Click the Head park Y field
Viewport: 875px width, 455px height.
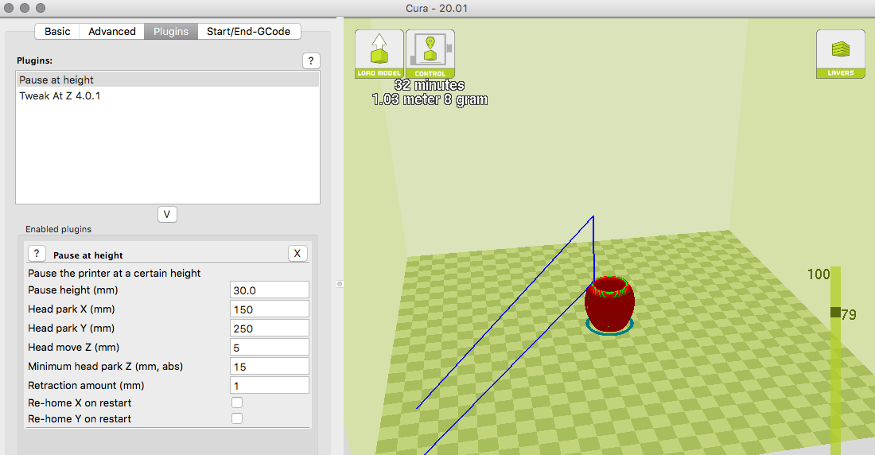tap(270, 328)
